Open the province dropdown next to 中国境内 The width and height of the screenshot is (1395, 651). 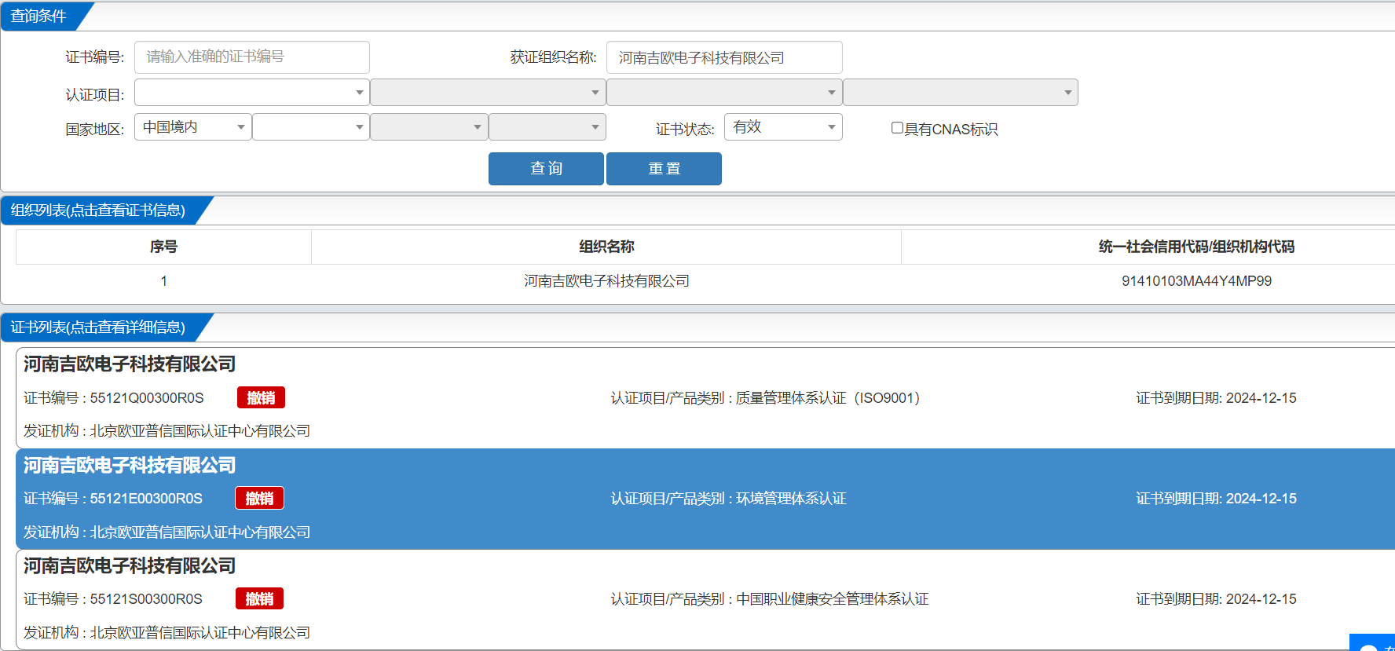(x=311, y=127)
